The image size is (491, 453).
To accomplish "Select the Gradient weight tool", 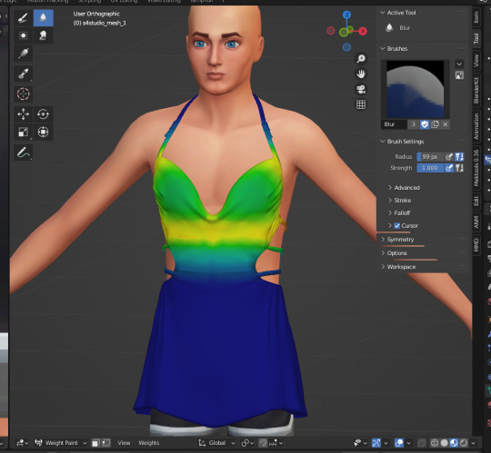I will click(24, 54).
